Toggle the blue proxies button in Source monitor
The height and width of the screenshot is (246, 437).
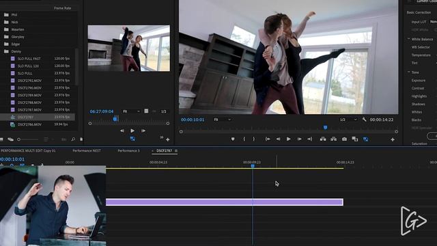click(x=132, y=139)
